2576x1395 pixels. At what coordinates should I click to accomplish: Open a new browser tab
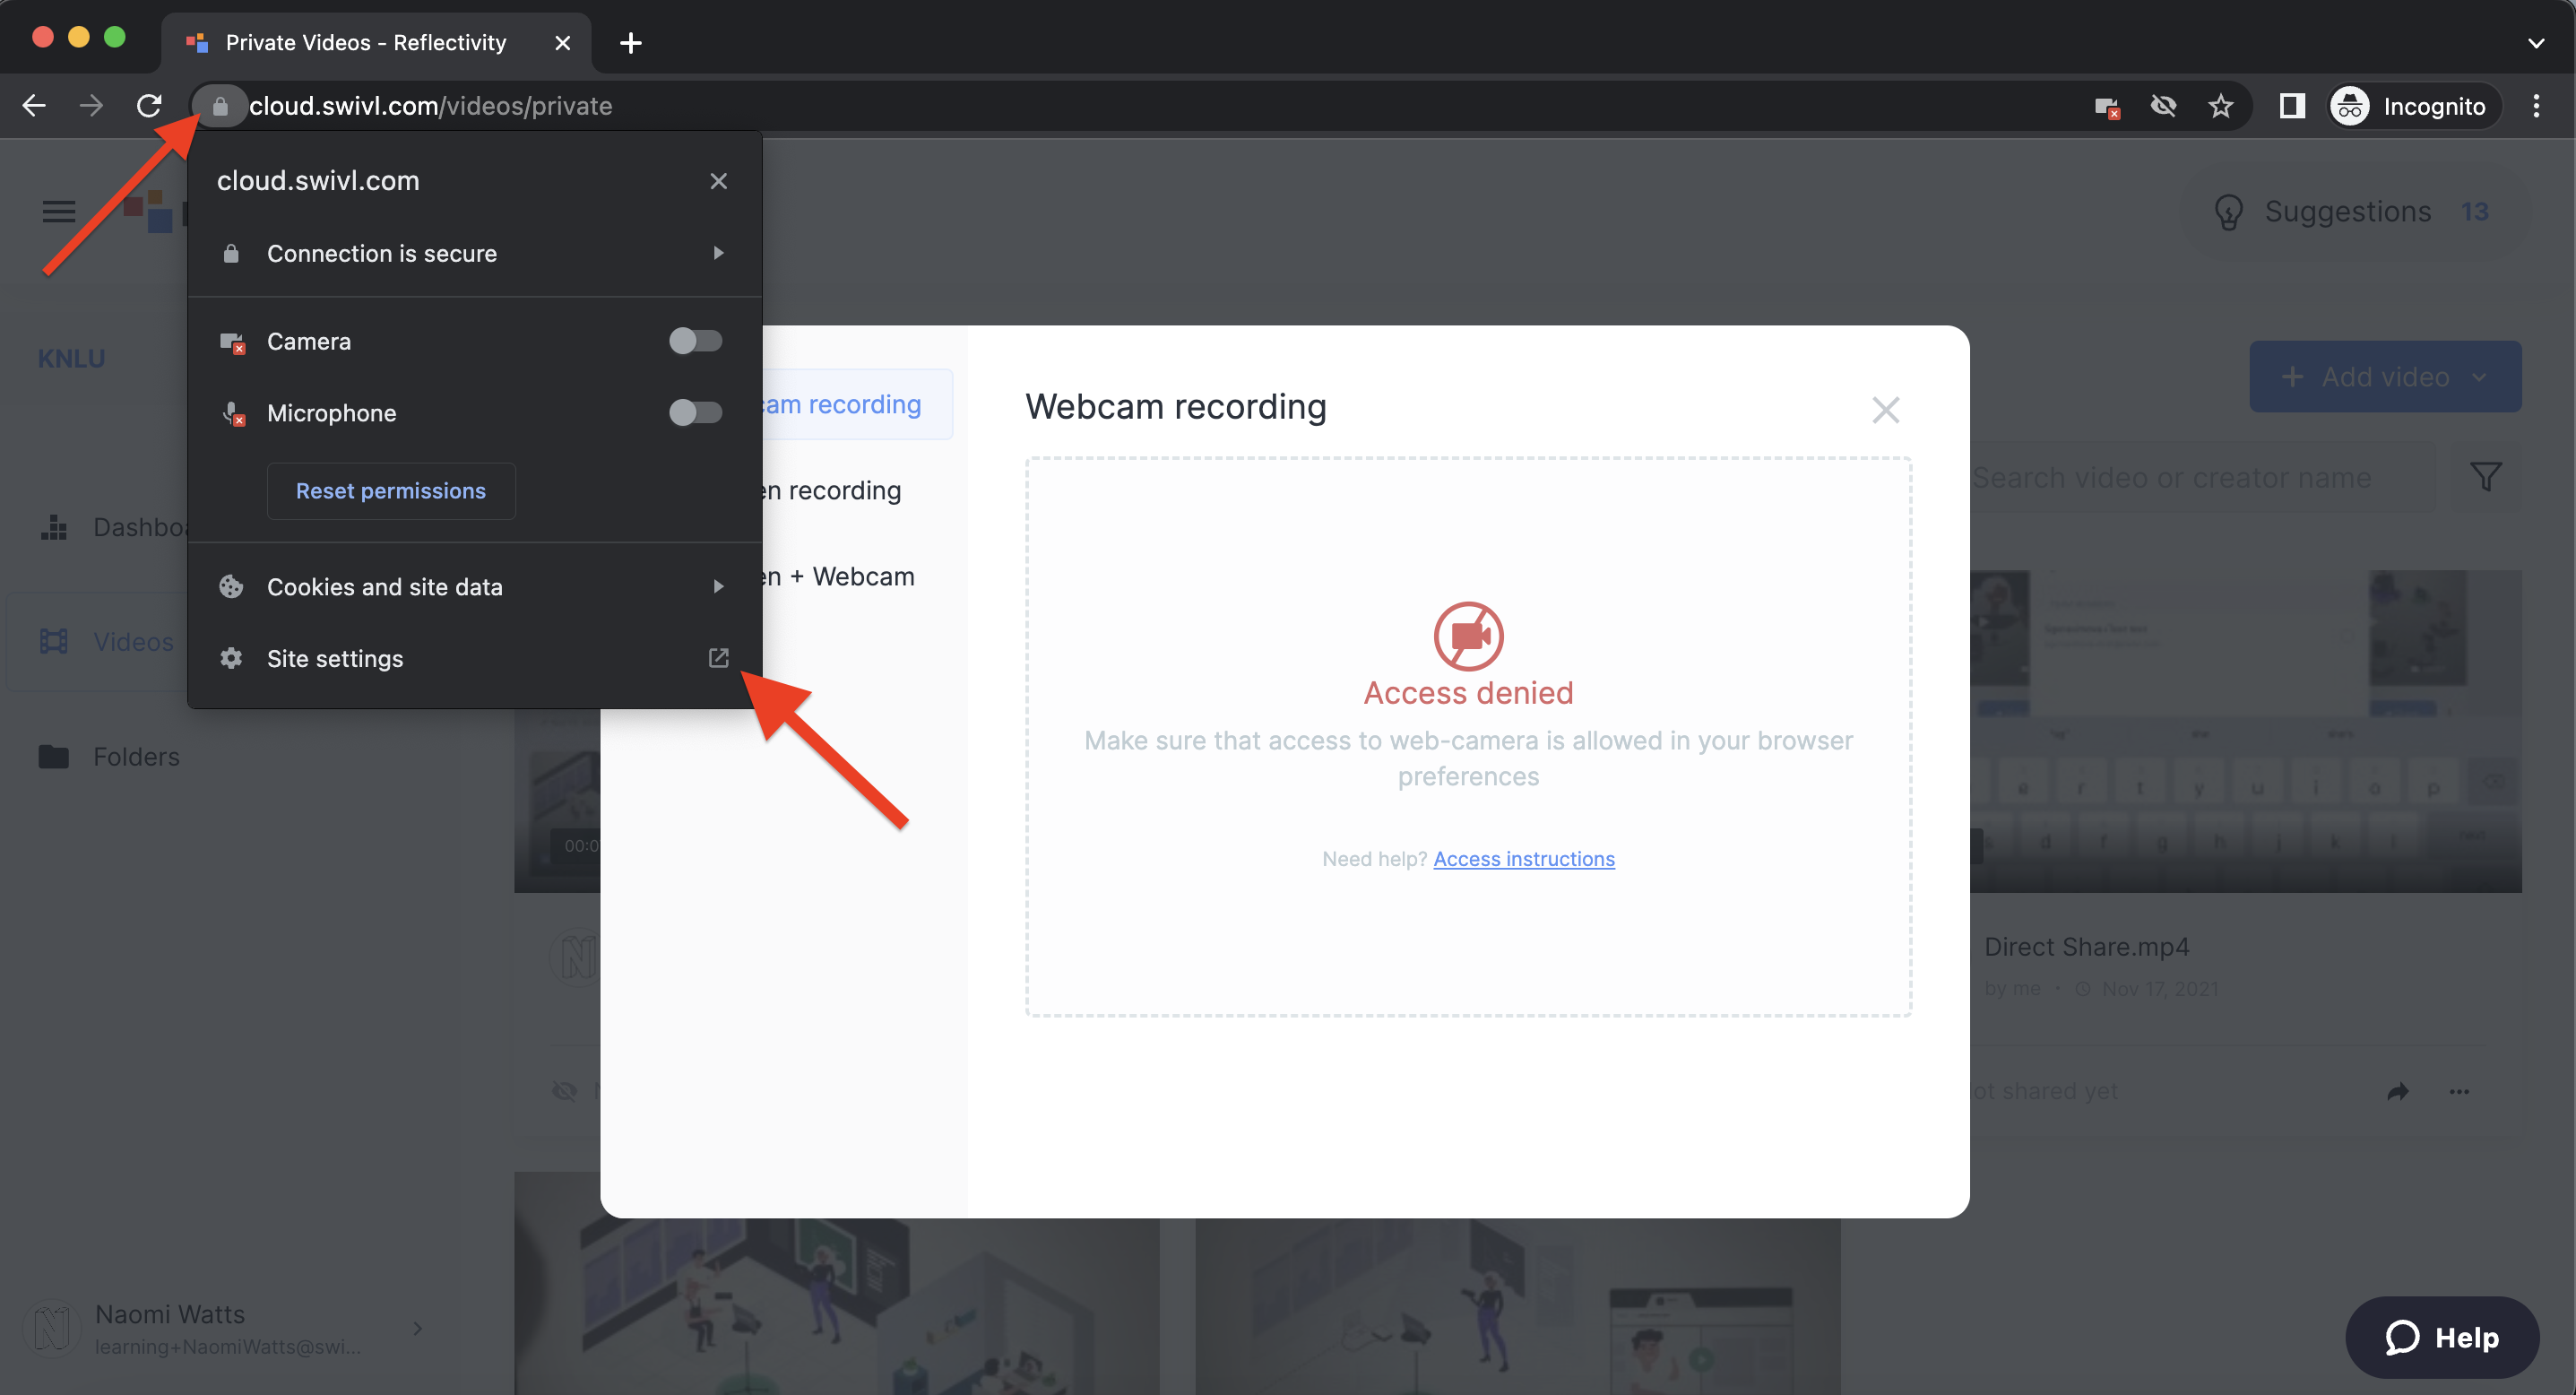[x=631, y=43]
